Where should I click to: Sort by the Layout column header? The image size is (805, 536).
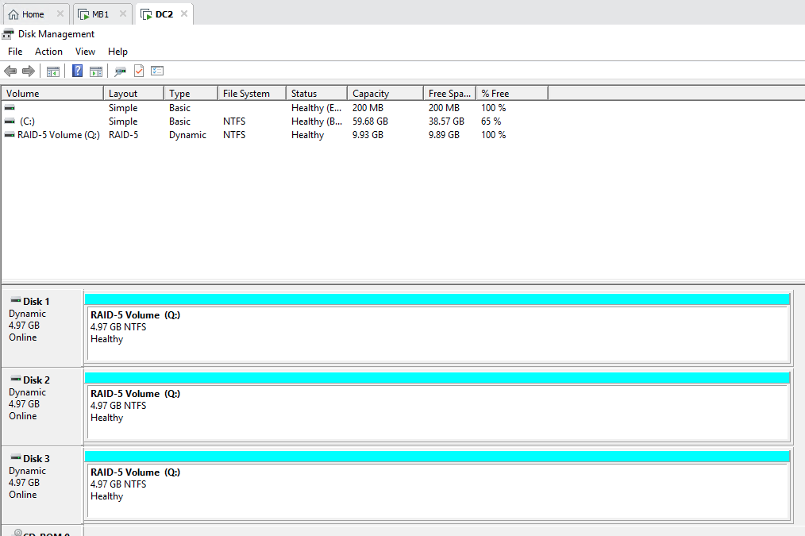click(x=133, y=94)
